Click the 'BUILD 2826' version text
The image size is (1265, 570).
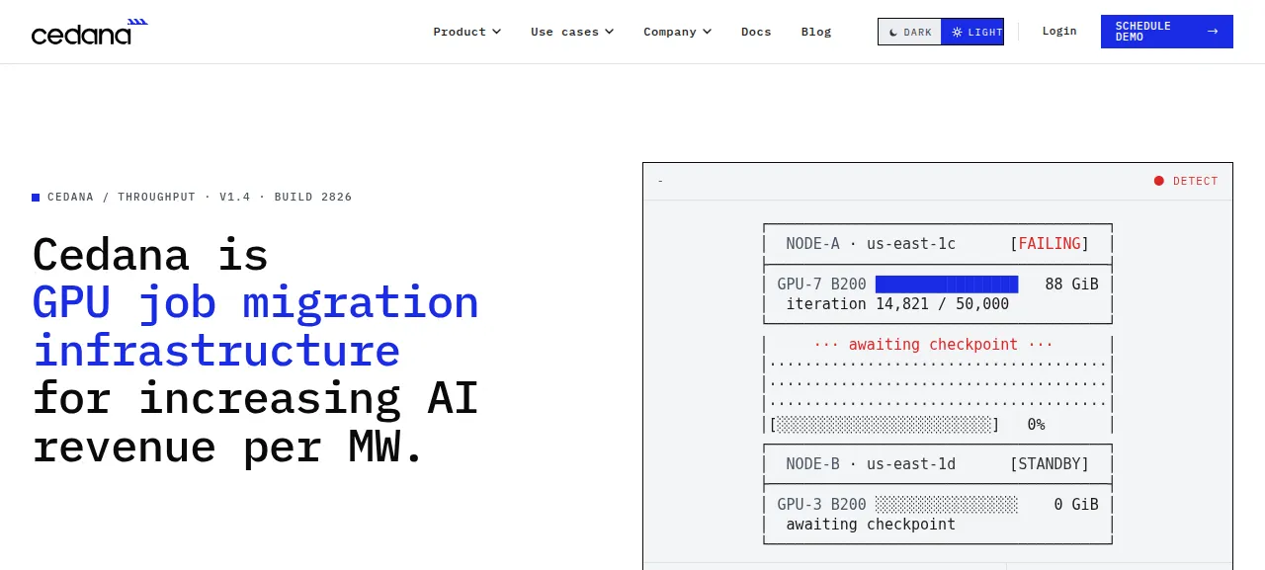tap(313, 197)
